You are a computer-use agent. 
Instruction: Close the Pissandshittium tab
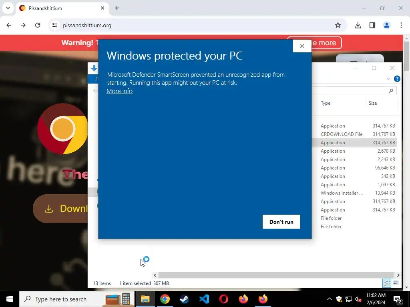(102, 8)
